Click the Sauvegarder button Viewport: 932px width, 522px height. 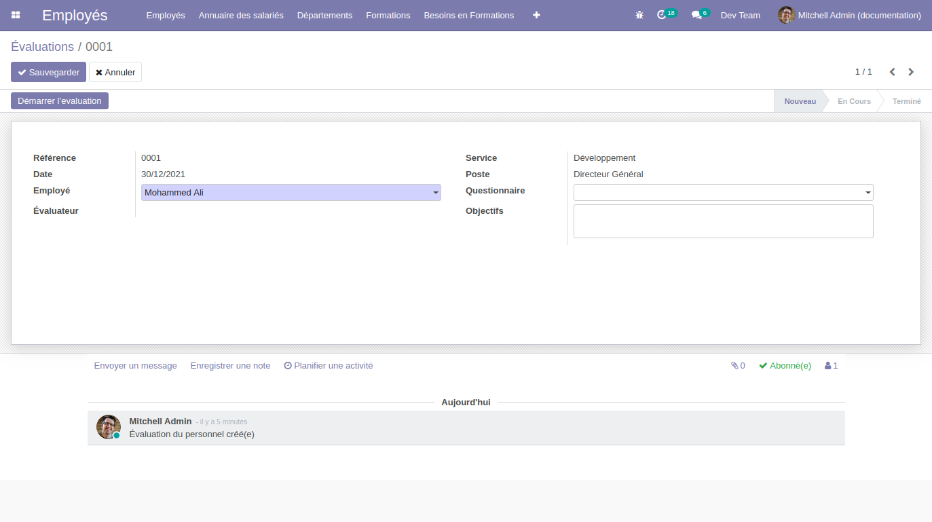pyautogui.click(x=48, y=72)
